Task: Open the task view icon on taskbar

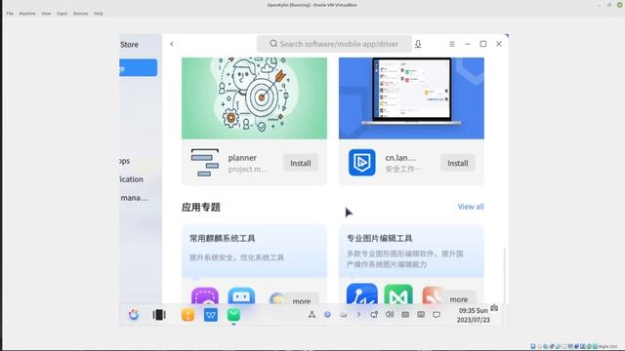Action: click(159, 315)
